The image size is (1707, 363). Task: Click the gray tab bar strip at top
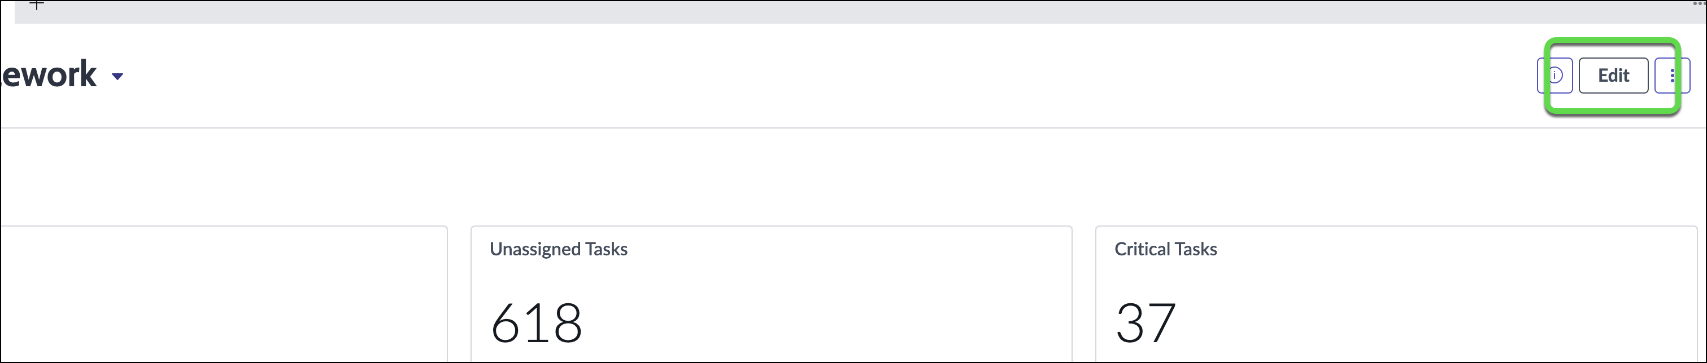(795, 13)
